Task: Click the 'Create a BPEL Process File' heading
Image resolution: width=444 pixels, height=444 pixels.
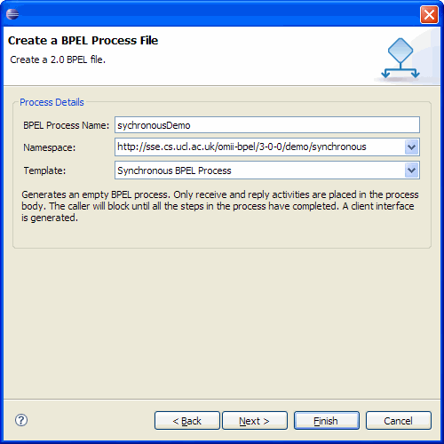Action: [83, 41]
